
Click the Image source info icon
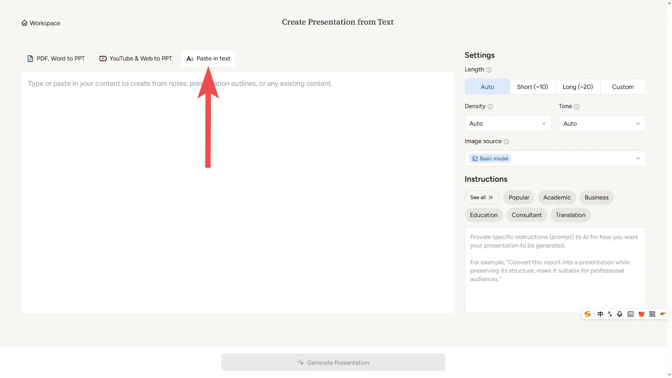tap(506, 142)
